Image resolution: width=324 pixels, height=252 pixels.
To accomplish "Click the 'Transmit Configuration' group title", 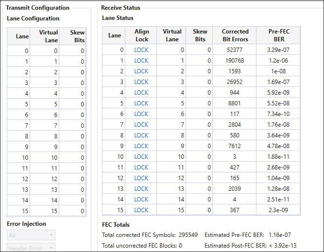I will coord(37,8).
